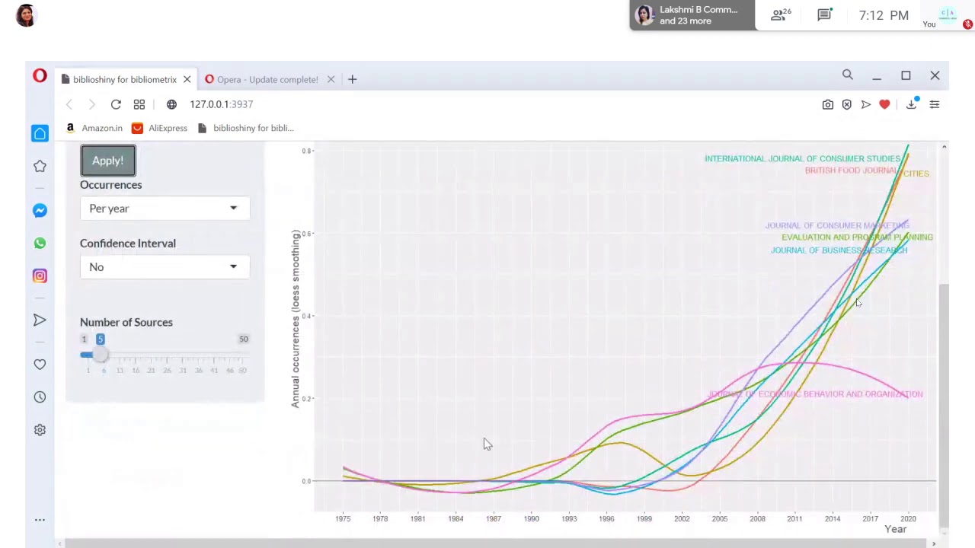Select the presenter chip Lakshmi B Comm...
Image resolution: width=975 pixels, height=548 pixels.
pyautogui.click(x=692, y=15)
